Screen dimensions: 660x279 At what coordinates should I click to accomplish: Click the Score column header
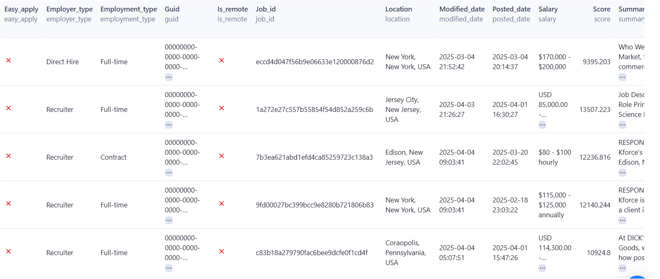point(601,9)
